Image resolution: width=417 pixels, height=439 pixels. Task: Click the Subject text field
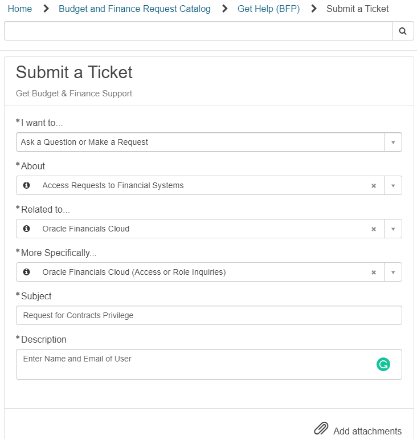pos(209,315)
